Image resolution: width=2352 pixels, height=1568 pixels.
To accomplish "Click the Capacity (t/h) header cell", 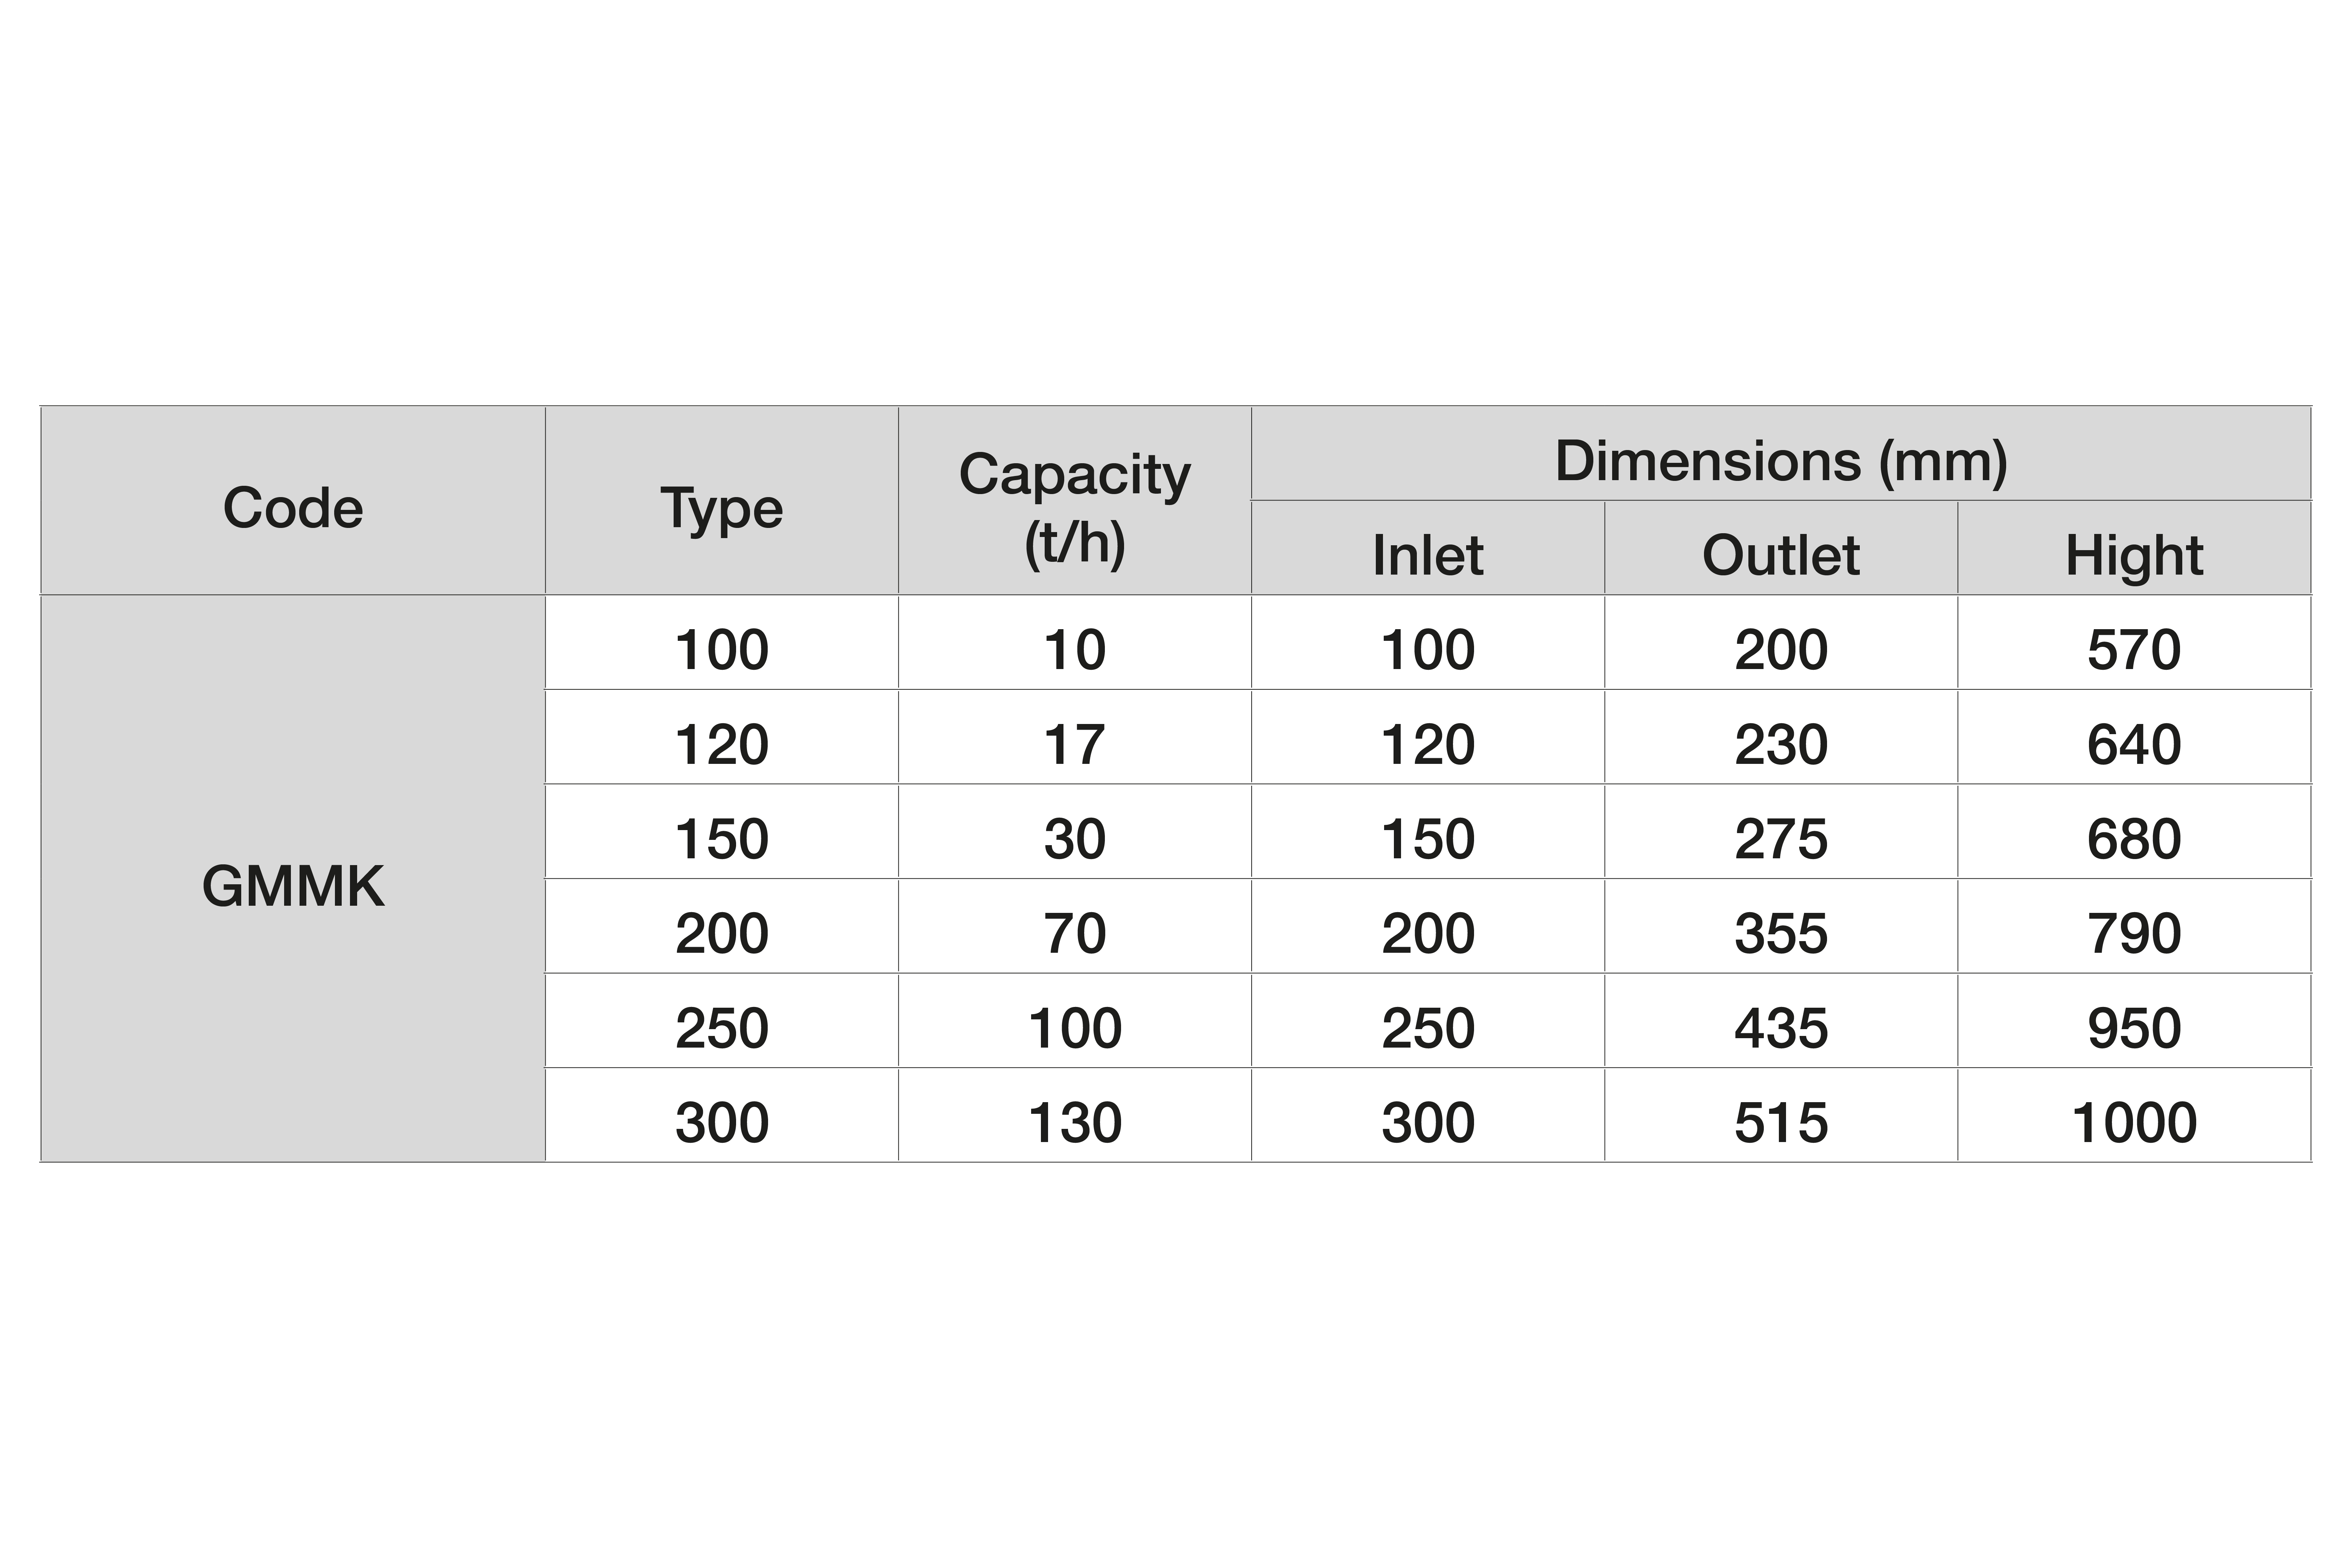I will pyautogui.click(x=1075, y=500).
